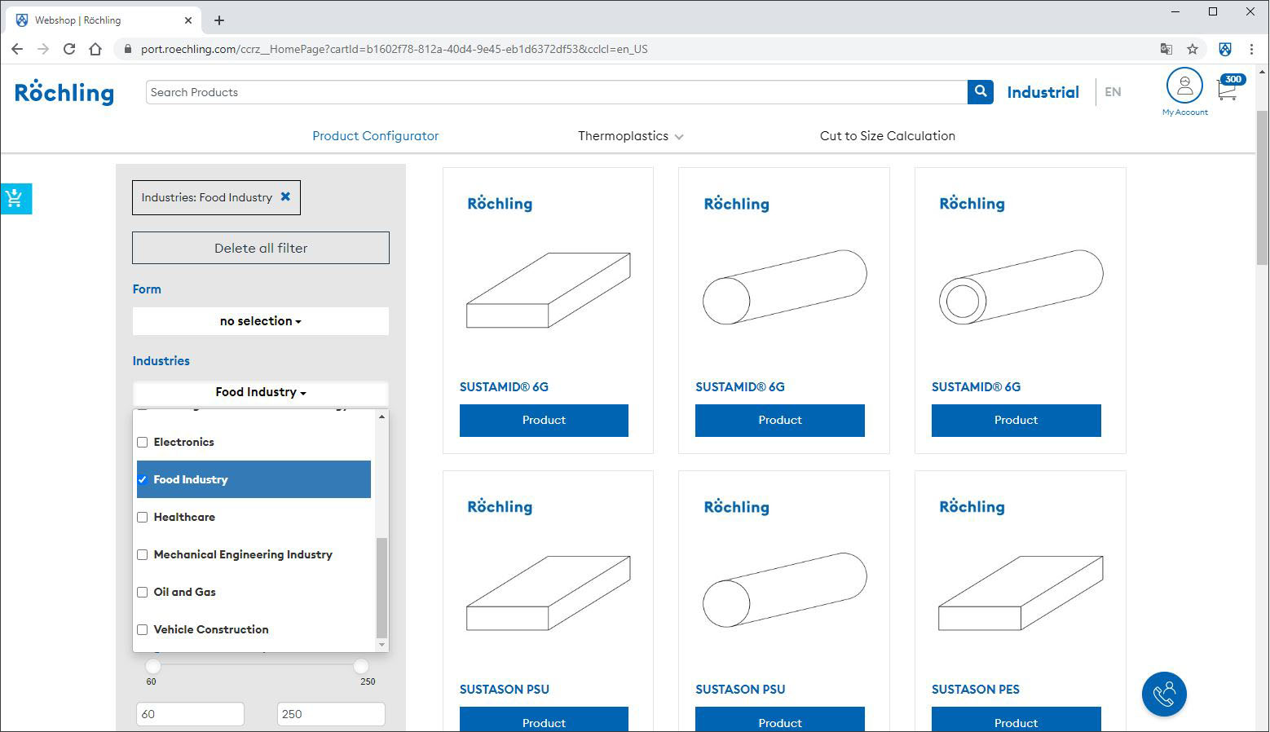Go to browser home page icon

click(95, 49)
